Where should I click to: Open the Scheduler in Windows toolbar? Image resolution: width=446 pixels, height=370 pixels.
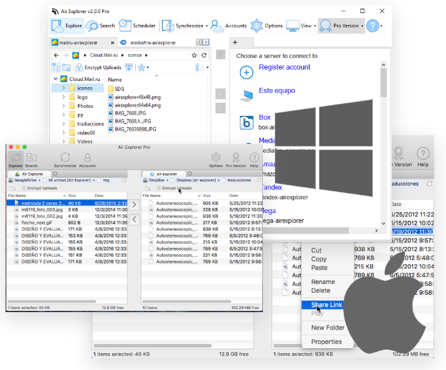(x=137, y=26)
